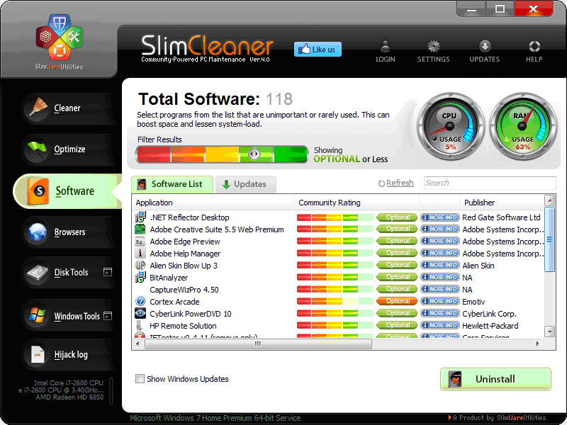This screenshot has height=425, width=567.
Task: Click the Like us button
Action: point(318,50)
